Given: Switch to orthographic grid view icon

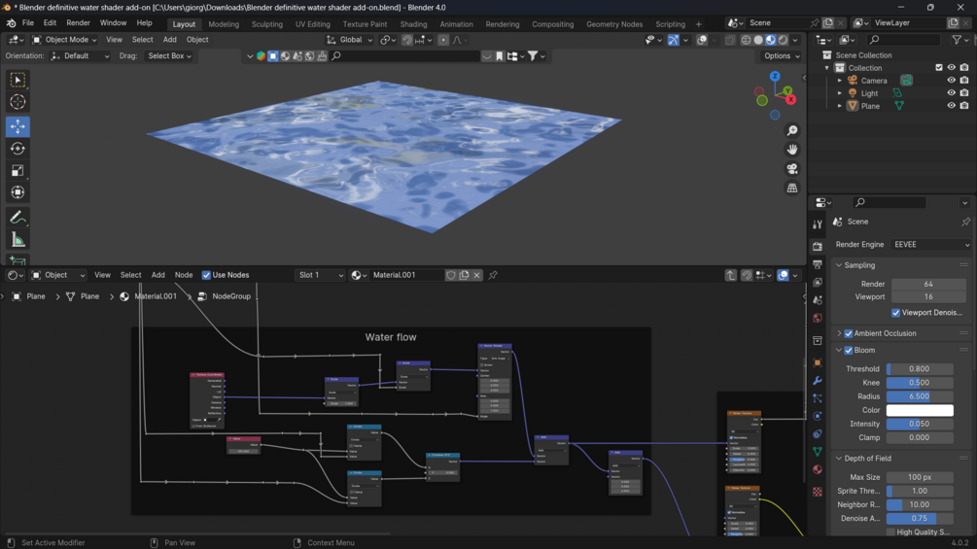Looking at the screenshot, I should [792, 188].
